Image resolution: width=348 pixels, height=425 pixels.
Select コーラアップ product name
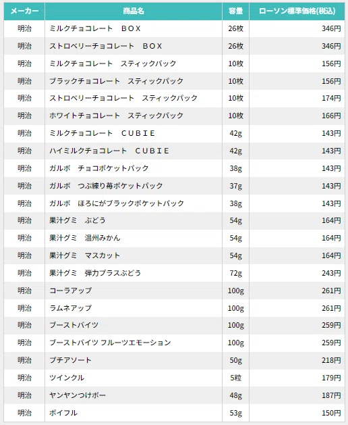click(70, 291)
